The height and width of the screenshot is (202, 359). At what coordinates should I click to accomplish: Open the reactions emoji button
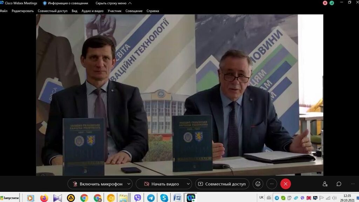point(258,184)
